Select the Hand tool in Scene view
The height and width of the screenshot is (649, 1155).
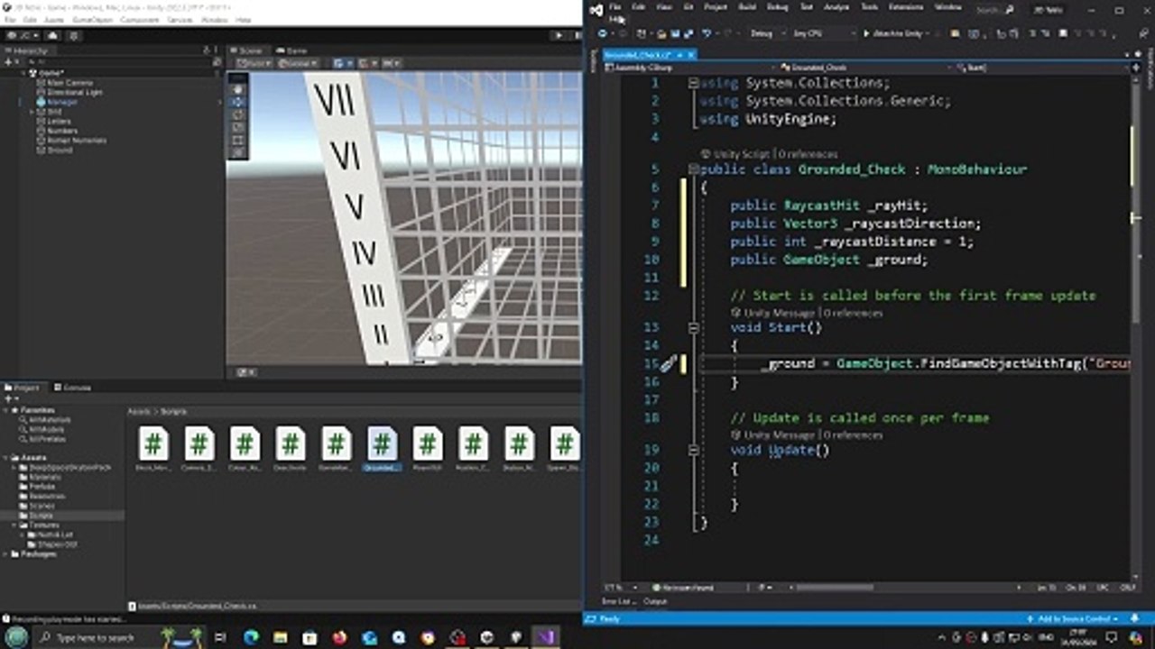(x=238, y=89)
